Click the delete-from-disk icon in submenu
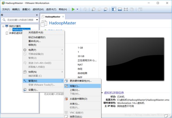This screenshot has width=172, height=118. coord(66,99)
